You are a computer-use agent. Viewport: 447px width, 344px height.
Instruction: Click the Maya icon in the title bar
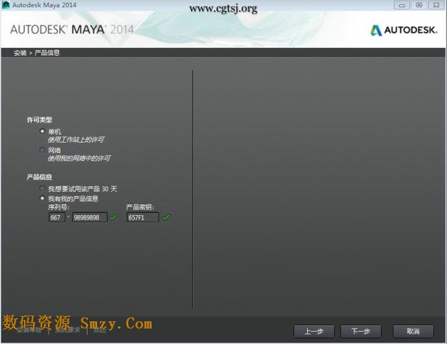click(6, 5)
